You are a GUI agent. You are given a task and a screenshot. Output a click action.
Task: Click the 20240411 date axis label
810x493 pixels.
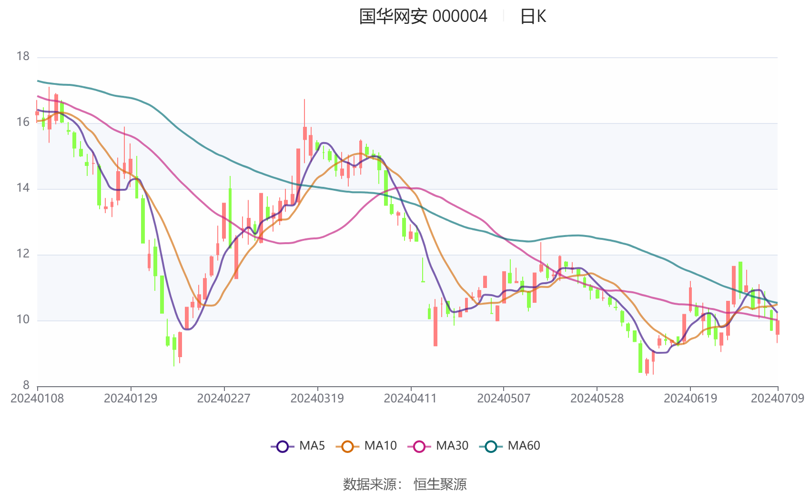[410, 399]
